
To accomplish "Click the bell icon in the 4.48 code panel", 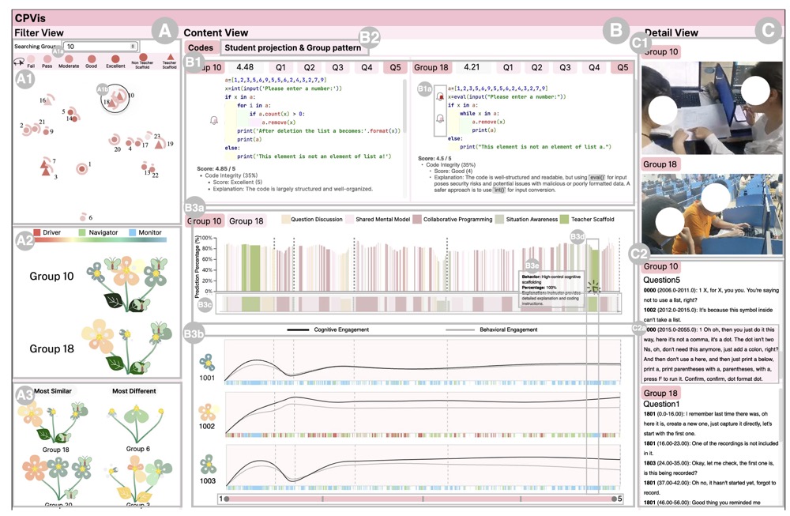I will pos(213,120).
